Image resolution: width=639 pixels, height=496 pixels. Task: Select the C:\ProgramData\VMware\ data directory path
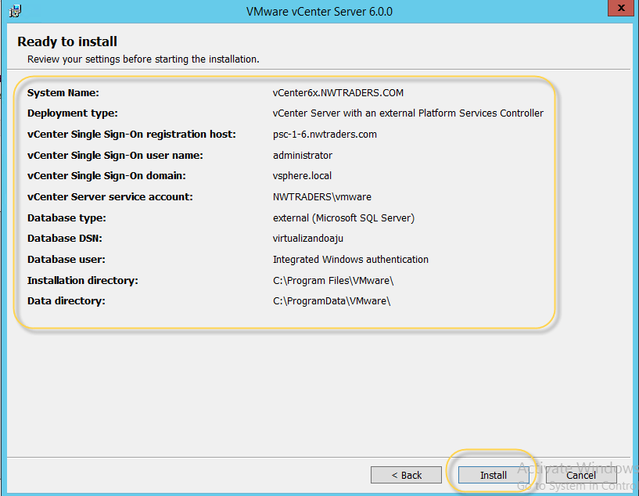click(x=331, y=301)
